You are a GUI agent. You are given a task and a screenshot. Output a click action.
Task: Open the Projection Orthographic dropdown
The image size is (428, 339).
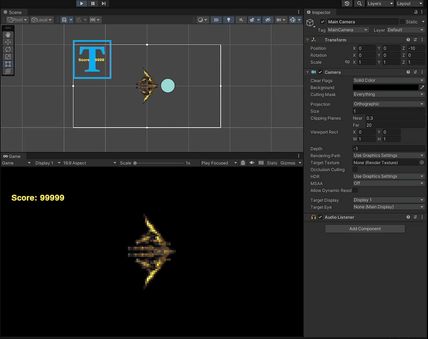point(388,104)
